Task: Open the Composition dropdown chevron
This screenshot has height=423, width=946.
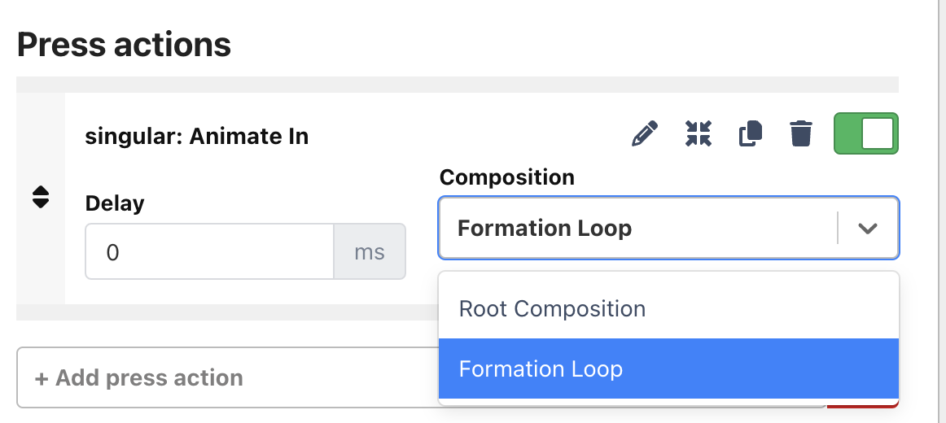Action: [868, 229]
